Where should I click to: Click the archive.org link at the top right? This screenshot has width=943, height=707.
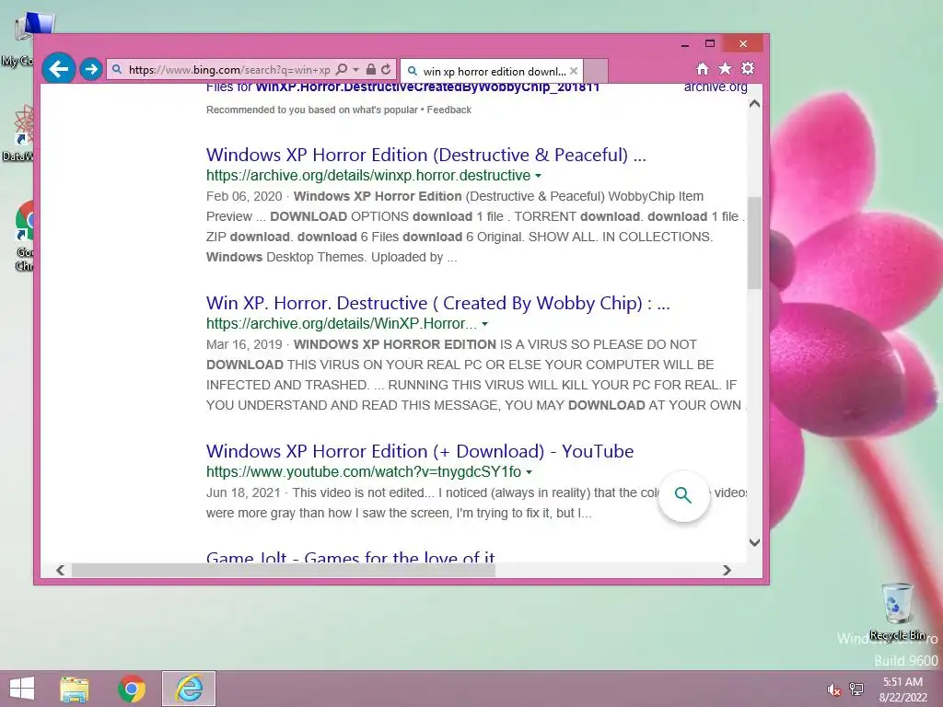715,87
